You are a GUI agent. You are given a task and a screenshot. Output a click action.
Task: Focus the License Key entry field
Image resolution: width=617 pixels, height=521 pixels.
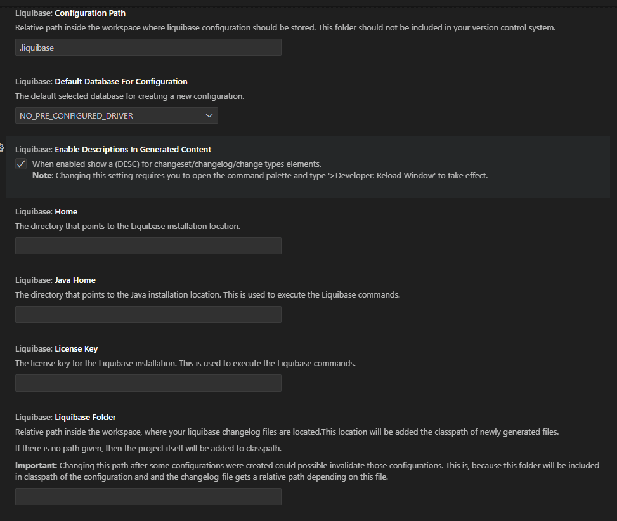coord(148,383)
